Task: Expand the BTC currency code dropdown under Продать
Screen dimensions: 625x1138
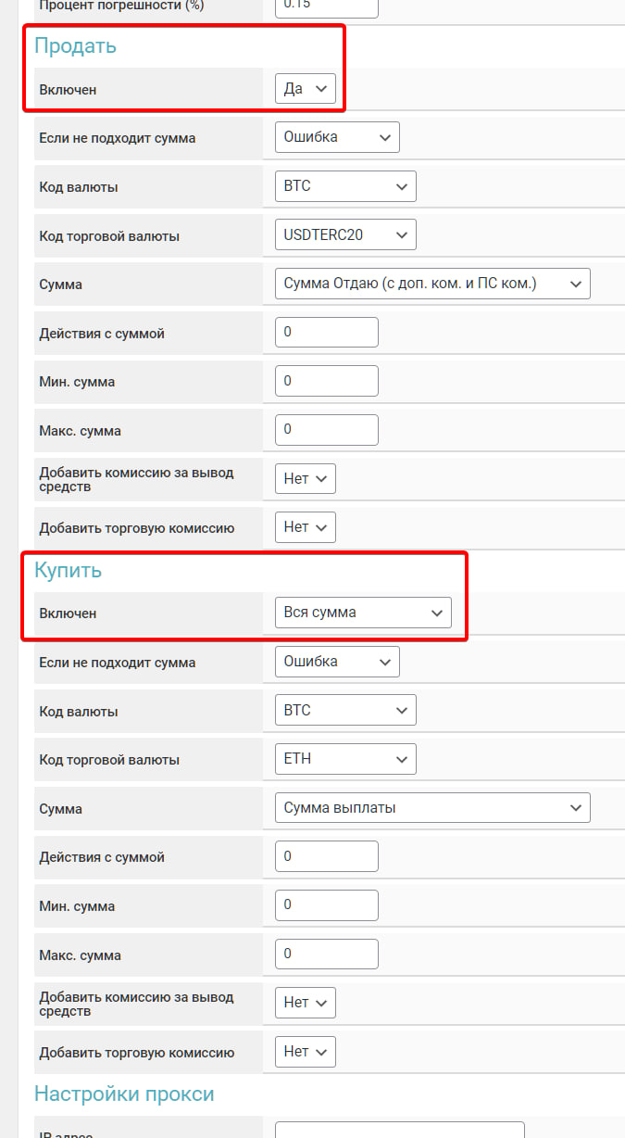Action: (x=345, y=186)
